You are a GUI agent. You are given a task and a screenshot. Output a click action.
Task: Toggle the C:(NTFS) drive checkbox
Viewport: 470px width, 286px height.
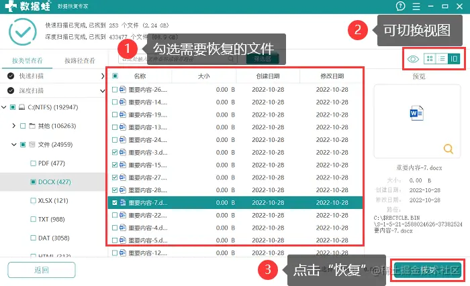(13, 107)
